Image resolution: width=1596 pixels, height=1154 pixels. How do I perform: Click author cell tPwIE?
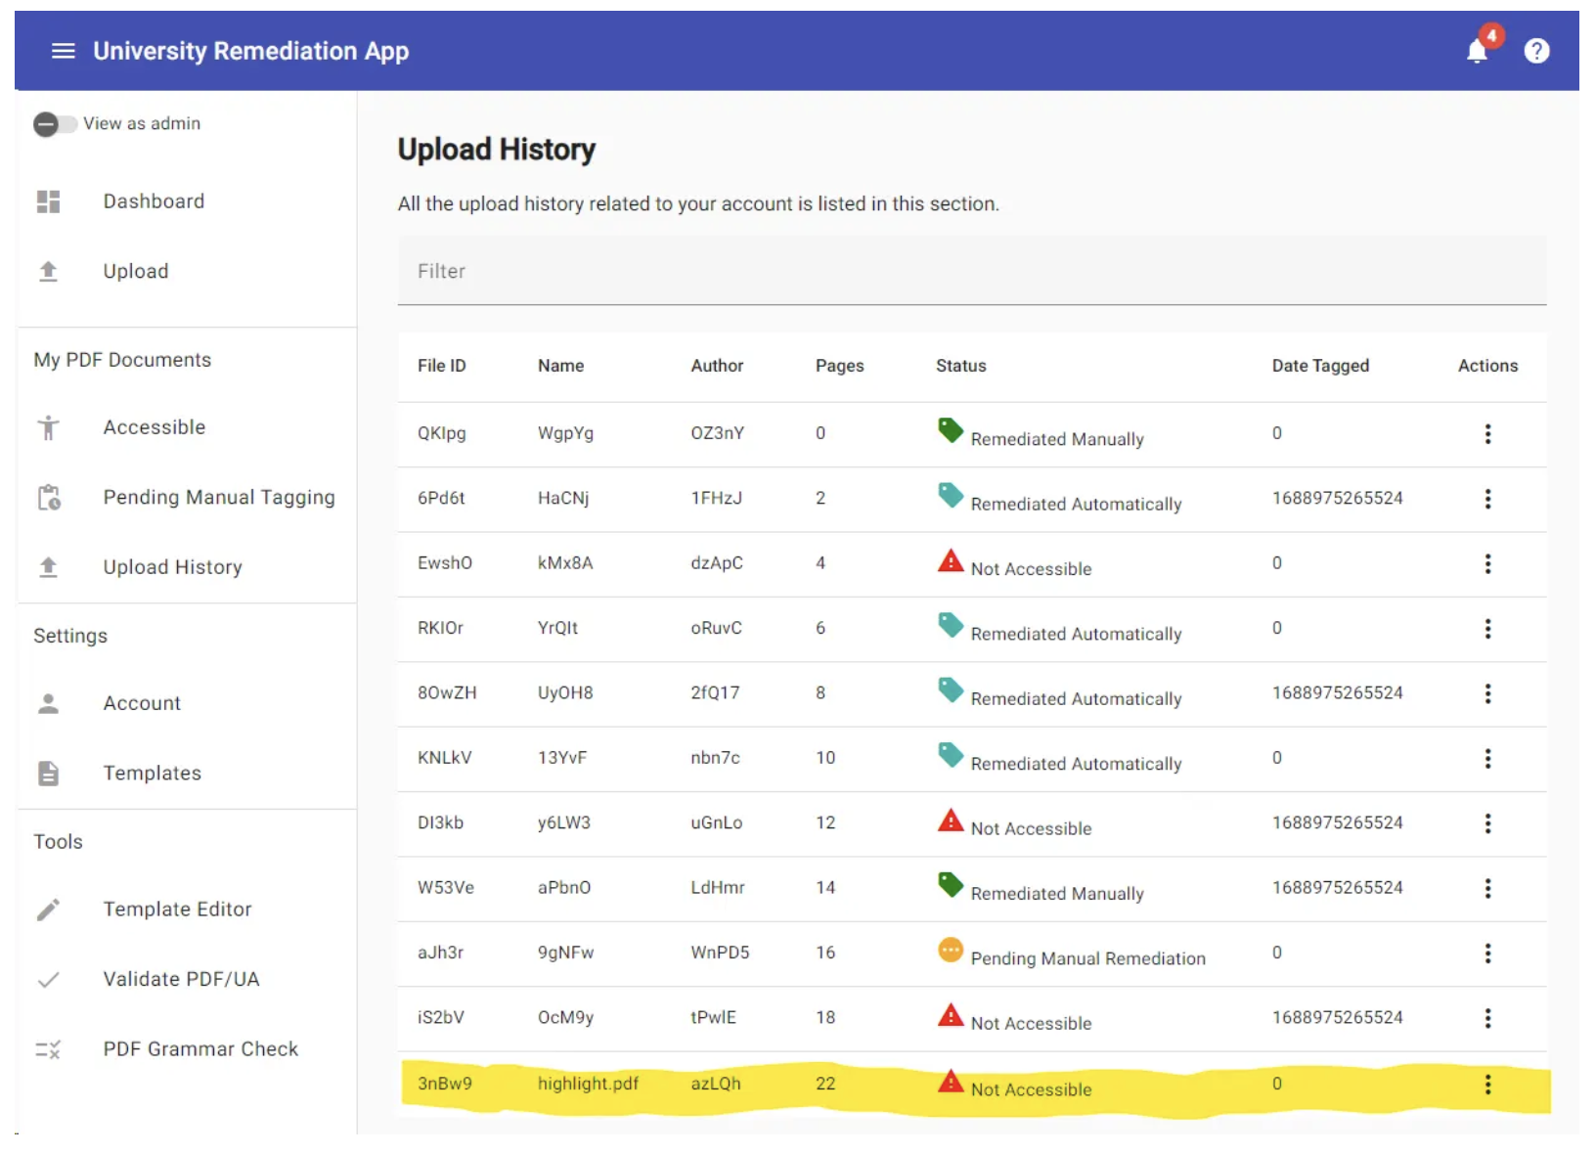tap(713, 1018)
